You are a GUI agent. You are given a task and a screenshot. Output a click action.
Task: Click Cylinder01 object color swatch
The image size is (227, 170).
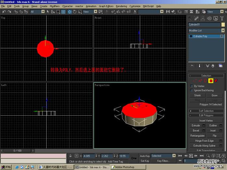pos(223,25)
